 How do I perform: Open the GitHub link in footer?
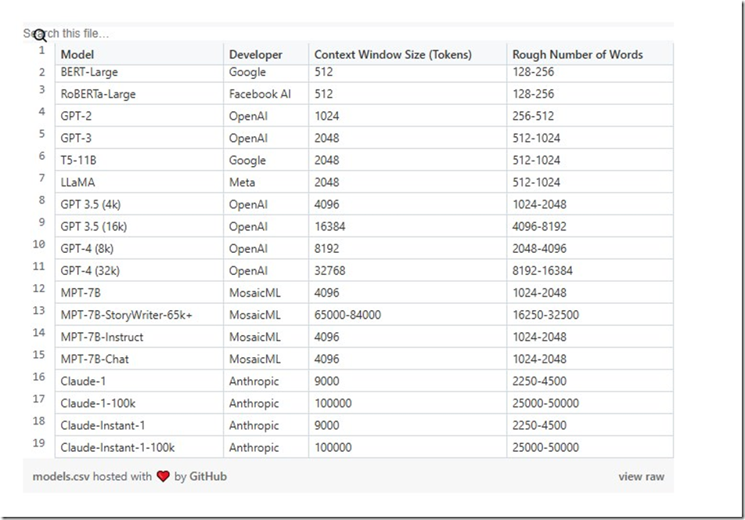(208, 476)
